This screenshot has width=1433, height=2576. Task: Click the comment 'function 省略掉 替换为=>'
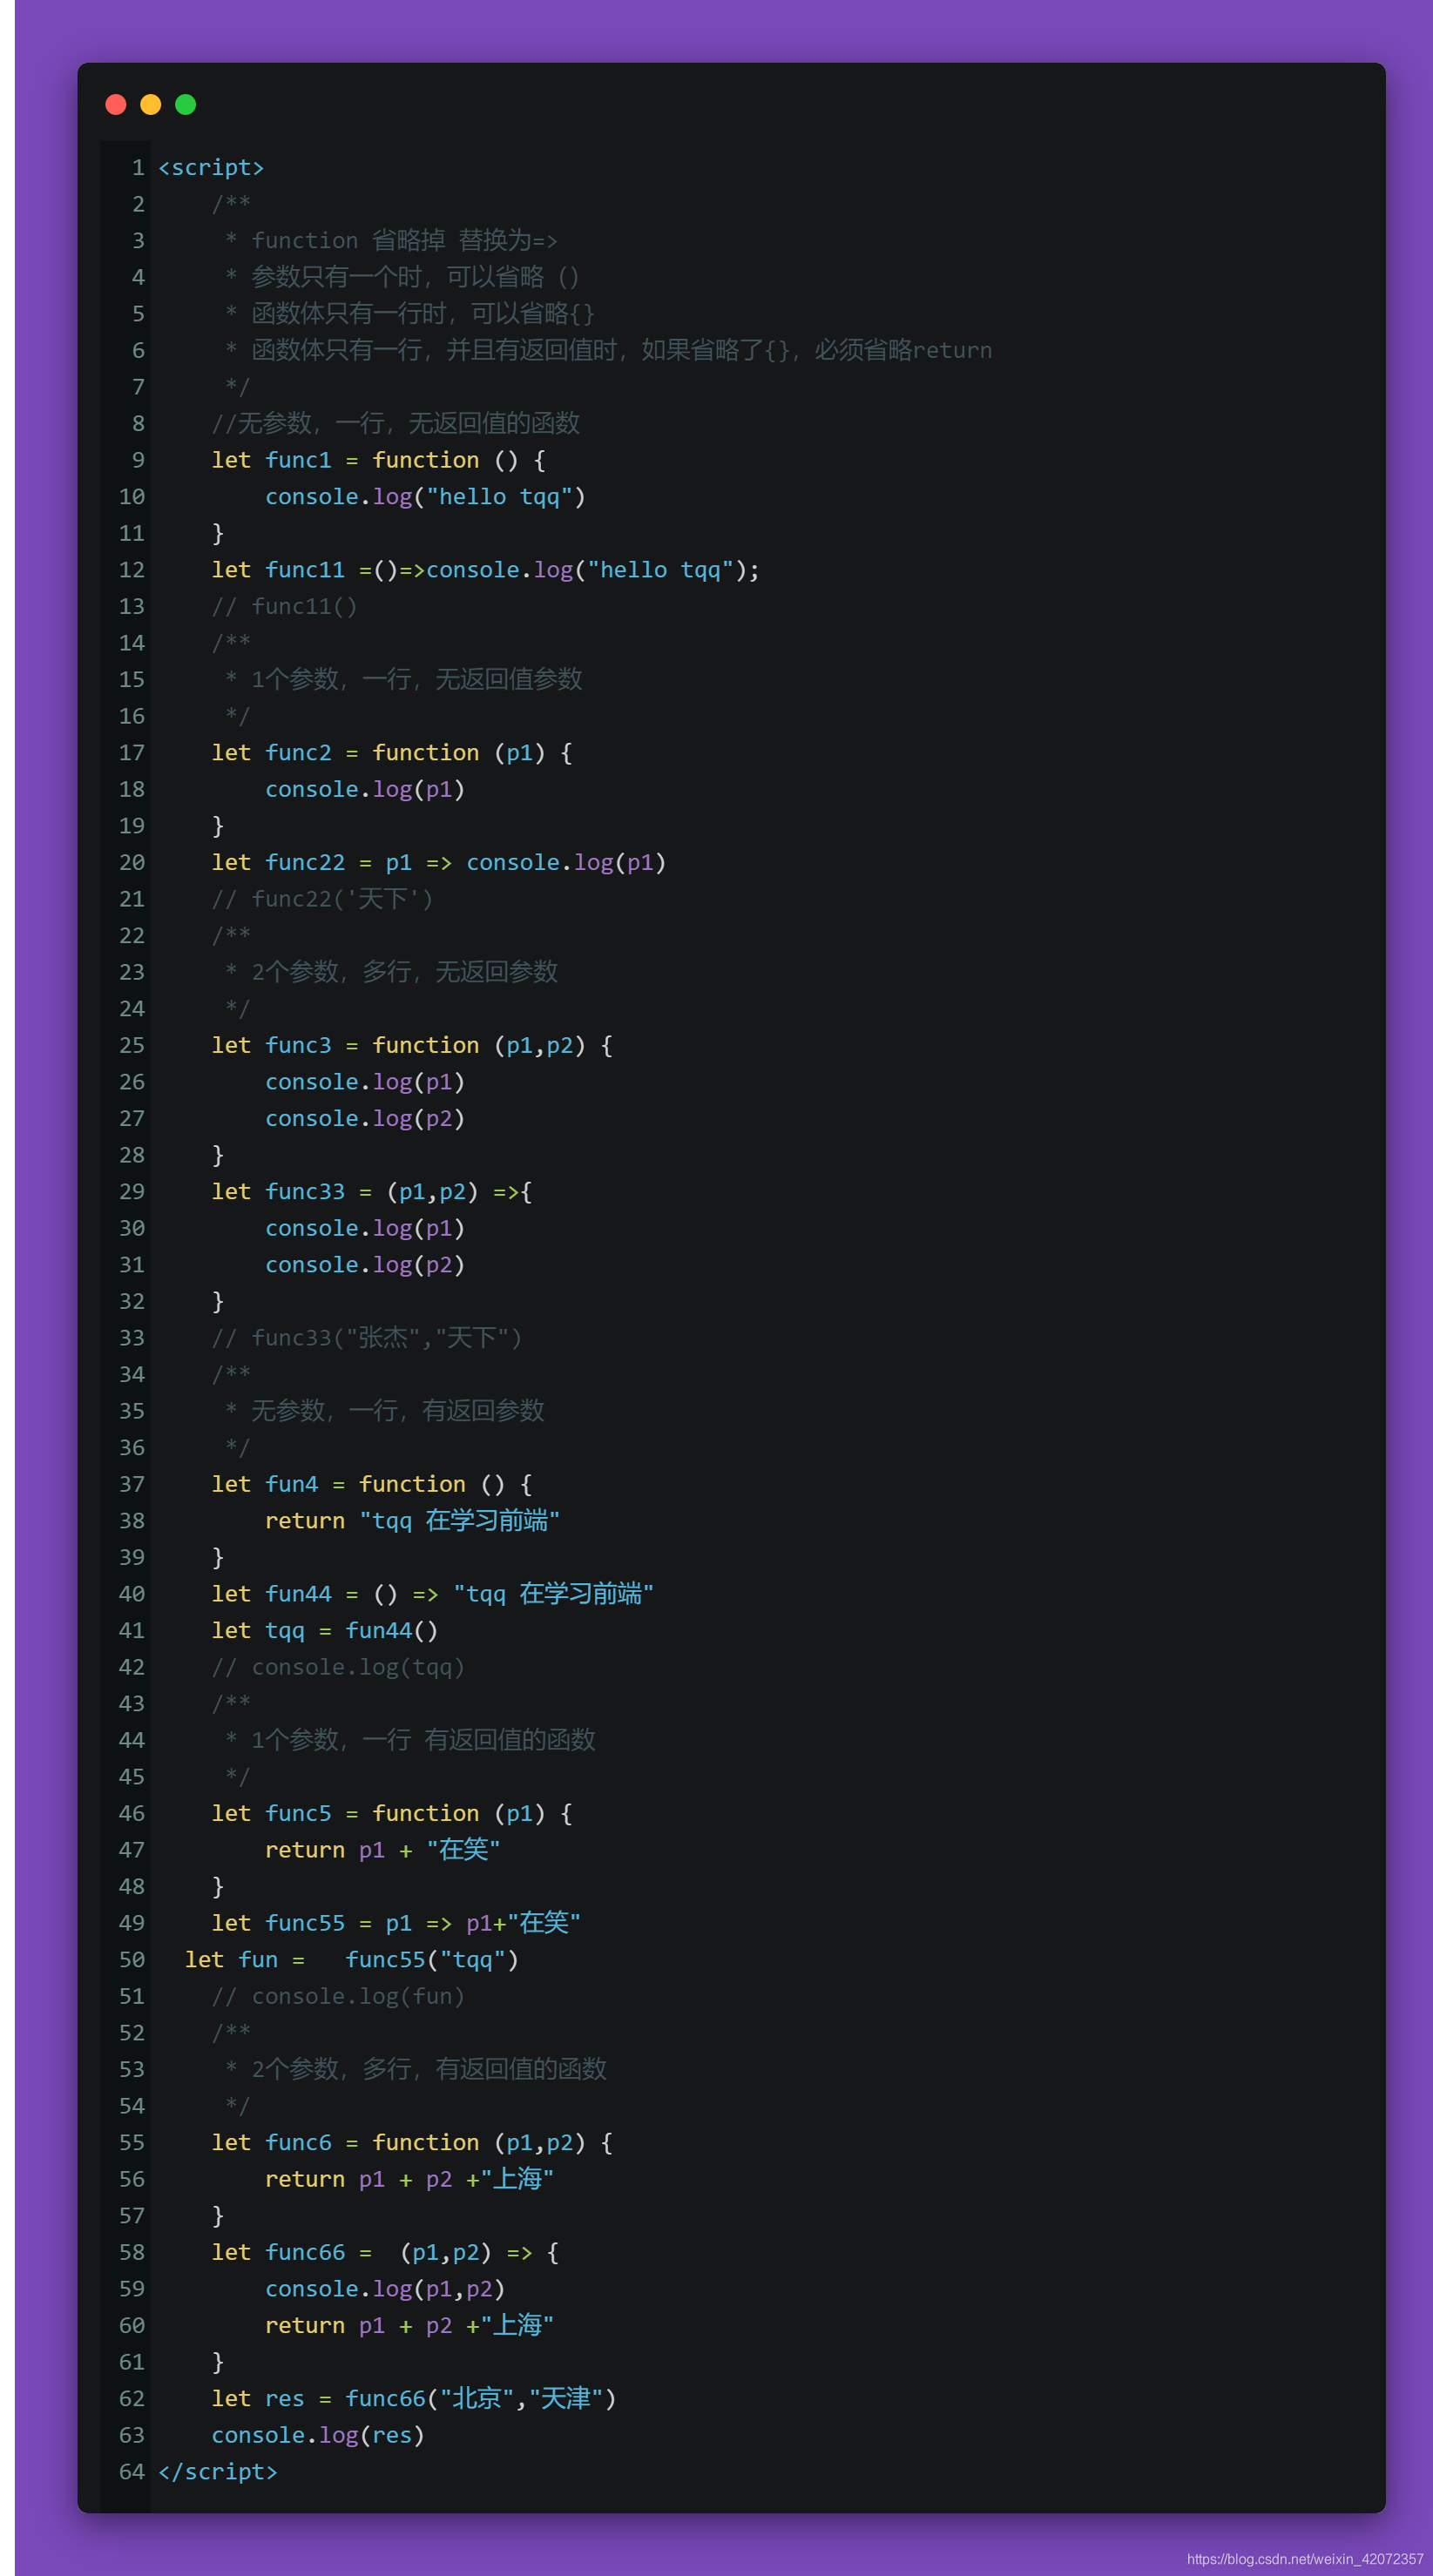pyautogui.click(x=404, y=241)
